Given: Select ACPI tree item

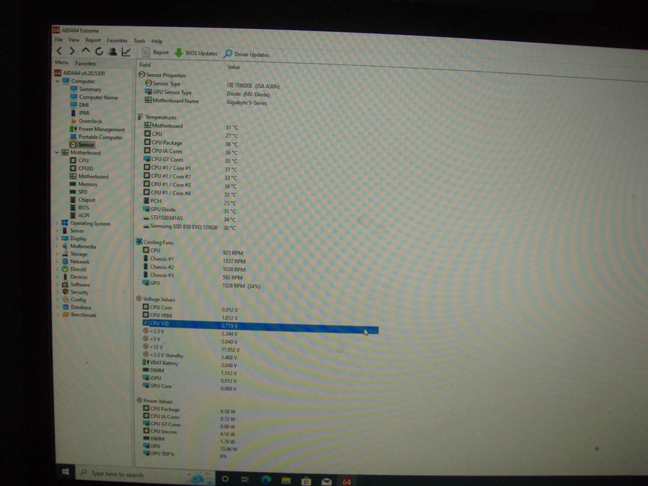Looking at the screenshot, I should pos(79,215).
